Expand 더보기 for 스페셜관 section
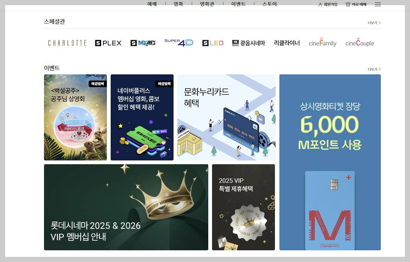Image resolution: width=410 pixels, height=262 pixels. [x=374, y=23]
